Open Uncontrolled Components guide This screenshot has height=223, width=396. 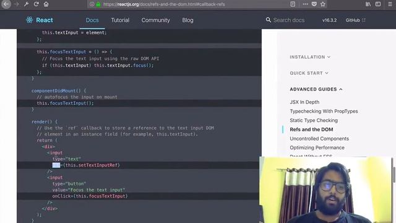click(x=319, y=139)
